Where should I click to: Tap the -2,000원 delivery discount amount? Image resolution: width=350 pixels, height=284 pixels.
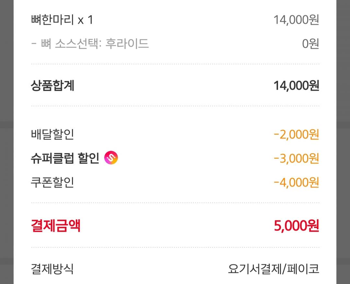(296, 135)
